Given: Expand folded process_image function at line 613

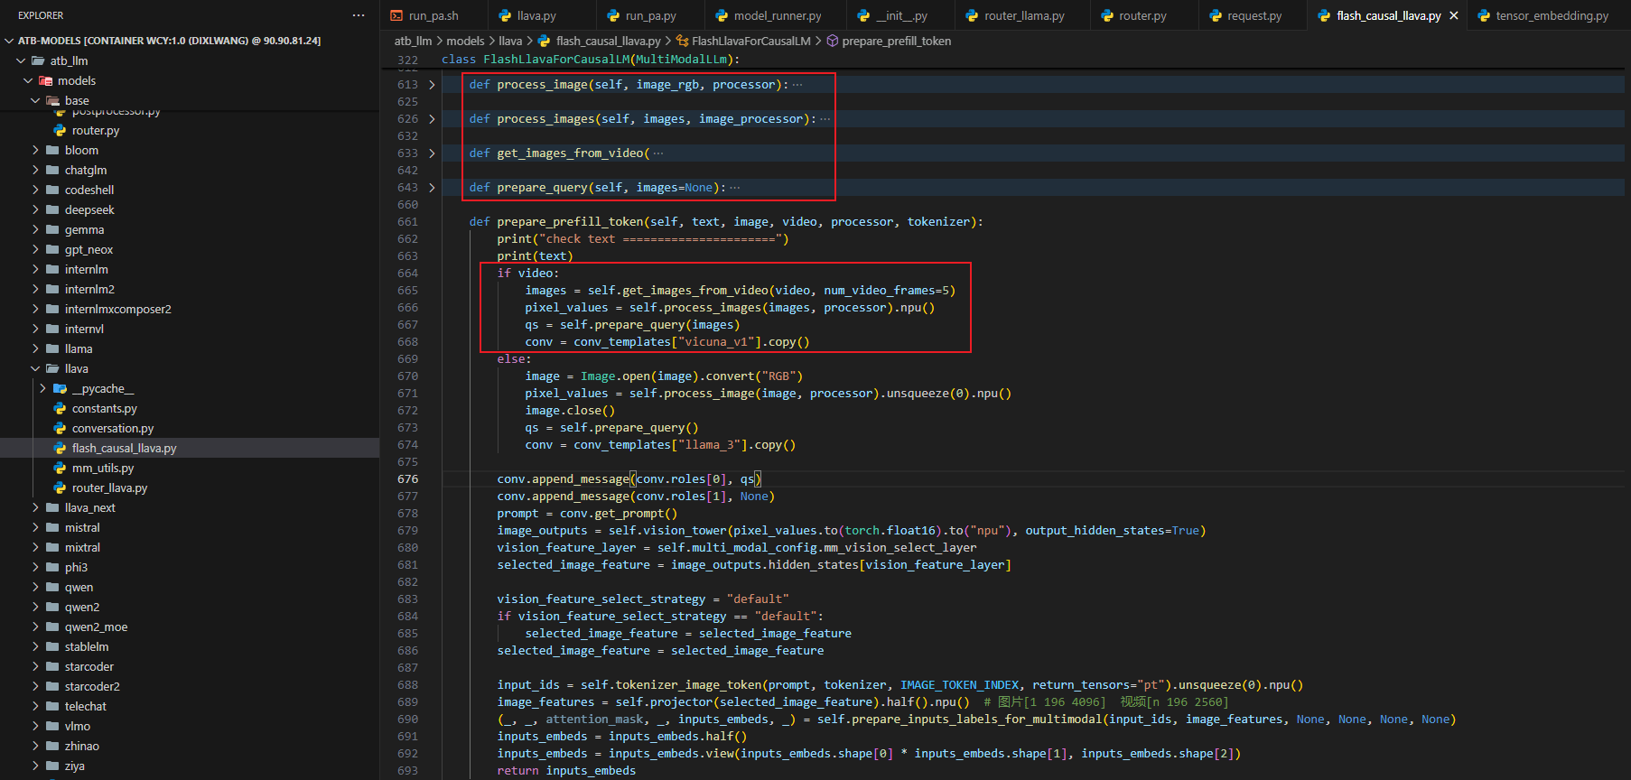Looking at the screenshot, I should pyautogui.click(x=432, y=85).
